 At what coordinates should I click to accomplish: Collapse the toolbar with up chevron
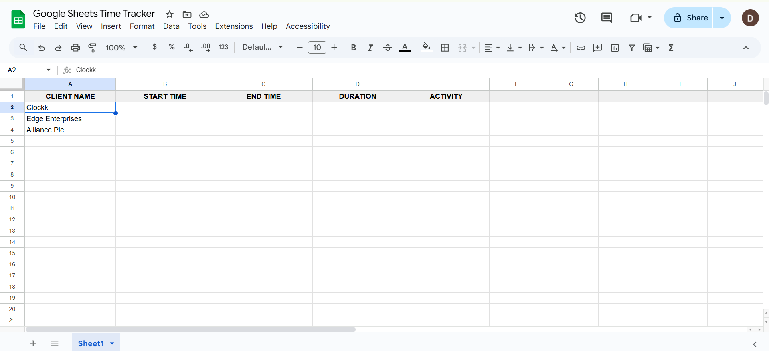pyautogui.click(x=746, y=48)
